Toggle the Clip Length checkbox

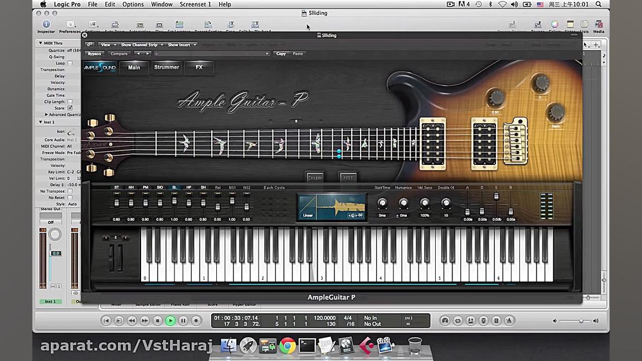pyautogui.click(x=70, y=101)
